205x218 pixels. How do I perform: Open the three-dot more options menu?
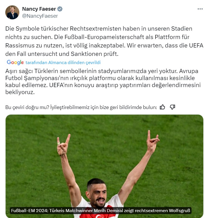[x=200, y=9]
